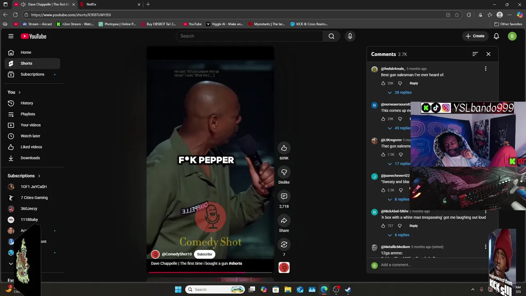Open Liked videos in the sidebar
This screenshot has height=296, width=526.
click(x=32, y=147)
